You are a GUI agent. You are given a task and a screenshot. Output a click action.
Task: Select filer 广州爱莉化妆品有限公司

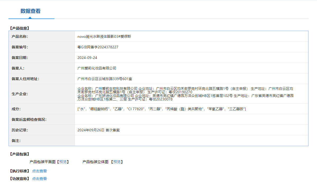pyautogui.click(x=97, y=68)
